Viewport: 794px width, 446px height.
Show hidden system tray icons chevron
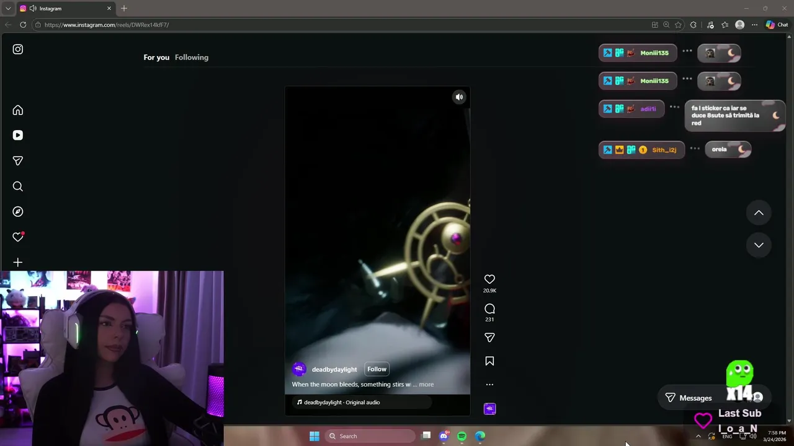698,436
